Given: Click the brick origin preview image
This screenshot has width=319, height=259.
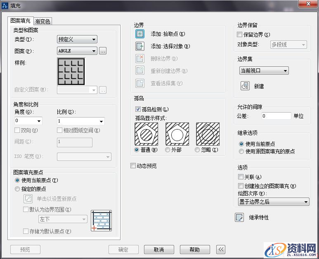Looking at the screenshot, I should click(x=102, y=221).
